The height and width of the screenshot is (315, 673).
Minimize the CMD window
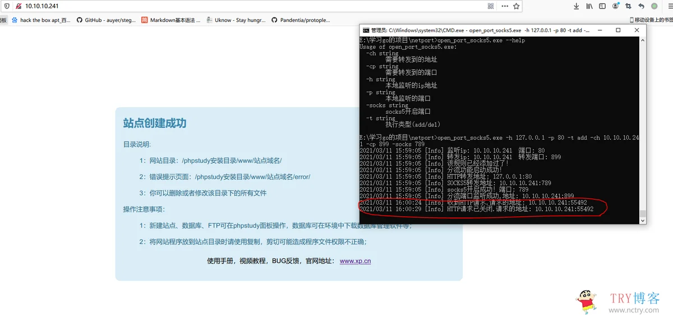pyautogui.click(x=599, y=30)
